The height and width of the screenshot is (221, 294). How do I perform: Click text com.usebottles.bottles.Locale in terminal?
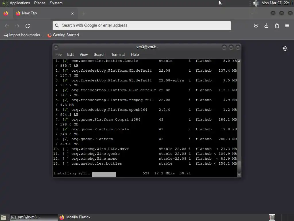(105, 61)
